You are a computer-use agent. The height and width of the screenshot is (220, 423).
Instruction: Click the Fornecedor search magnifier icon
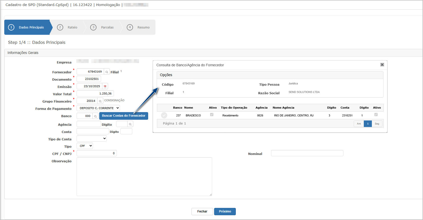(107, 72)
